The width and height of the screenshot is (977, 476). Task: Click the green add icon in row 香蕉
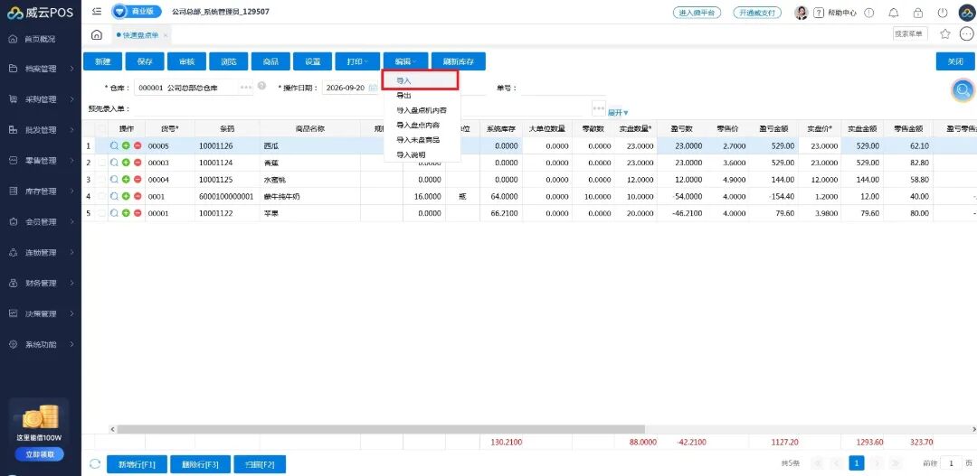coord(126,163)
